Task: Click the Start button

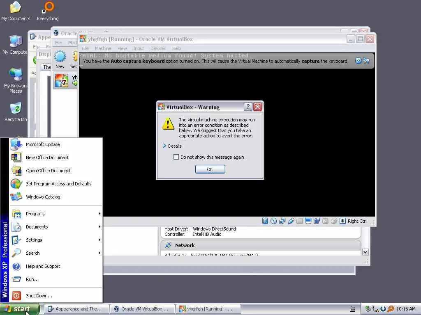Action: 20,309
